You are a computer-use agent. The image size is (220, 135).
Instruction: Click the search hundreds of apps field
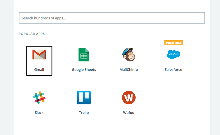[x=112, y=18]
